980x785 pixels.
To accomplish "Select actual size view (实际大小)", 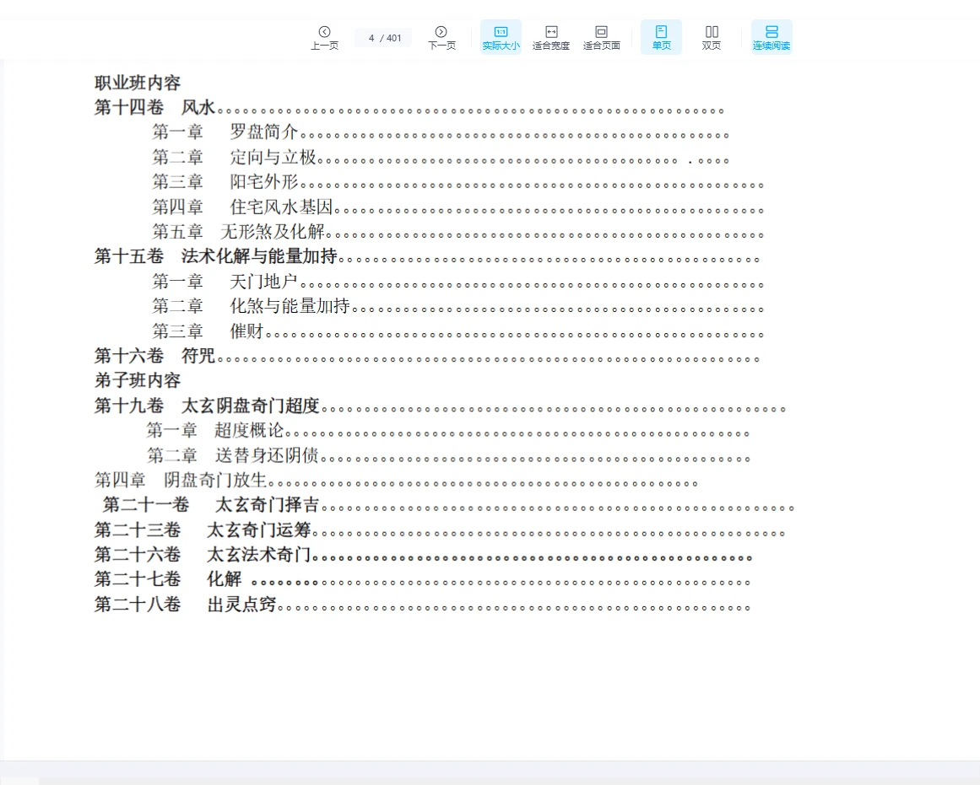I will click(x=501, y=37).
